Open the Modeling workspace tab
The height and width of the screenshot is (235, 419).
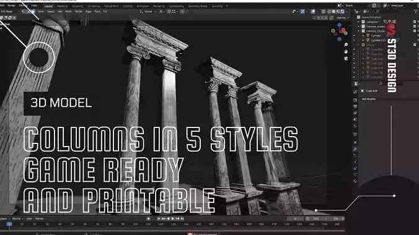pyautogui.click(x=62, y=6)
